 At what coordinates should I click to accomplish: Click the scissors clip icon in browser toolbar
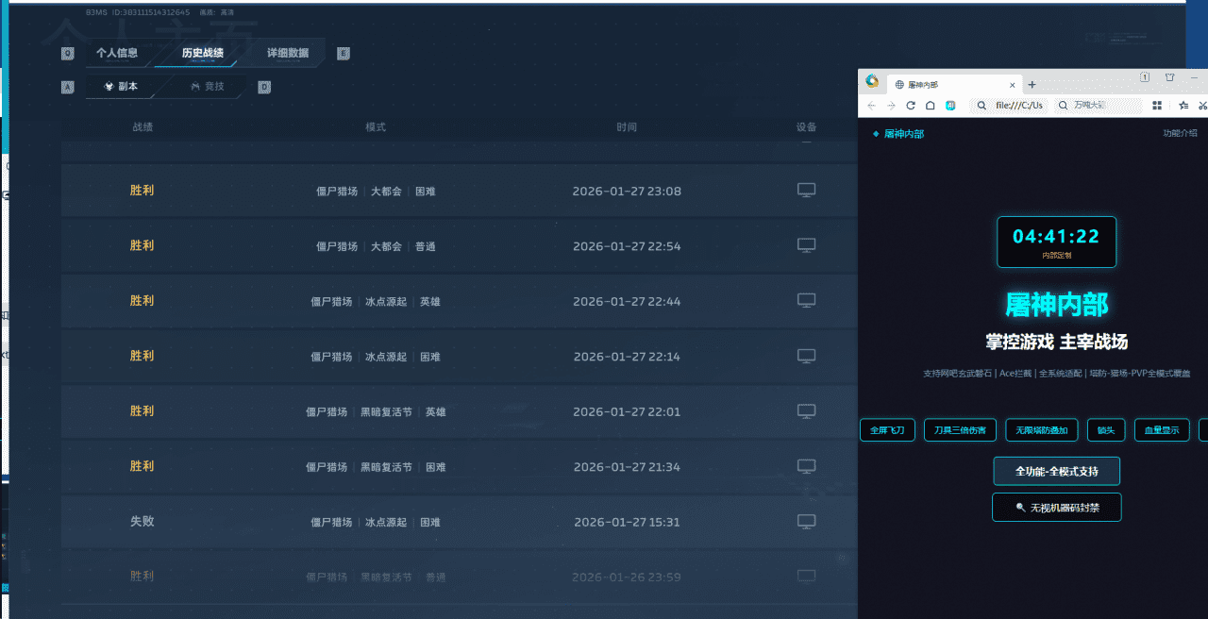[x=1202, y=105]
